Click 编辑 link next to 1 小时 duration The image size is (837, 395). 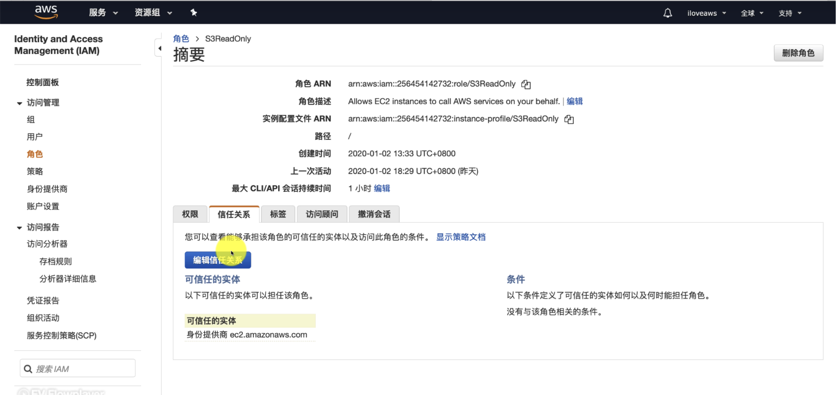coord(382,188)
